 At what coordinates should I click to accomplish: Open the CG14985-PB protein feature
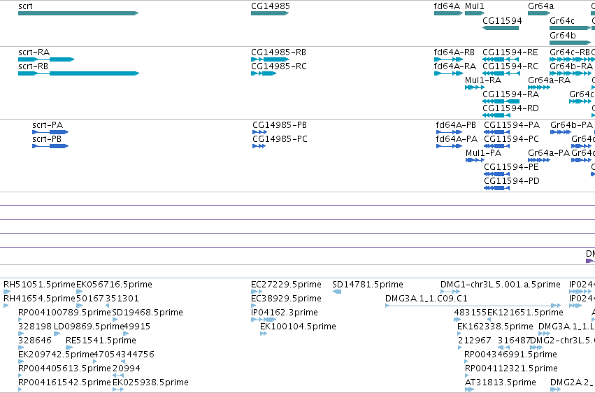[259, 132]
